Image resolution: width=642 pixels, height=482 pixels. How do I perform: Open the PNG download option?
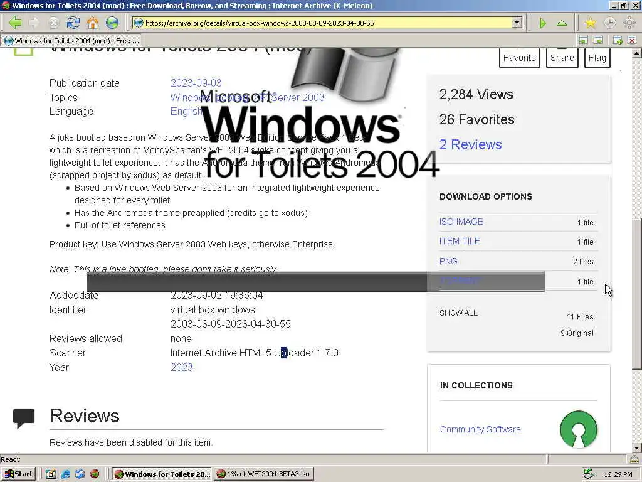(448, 261)
